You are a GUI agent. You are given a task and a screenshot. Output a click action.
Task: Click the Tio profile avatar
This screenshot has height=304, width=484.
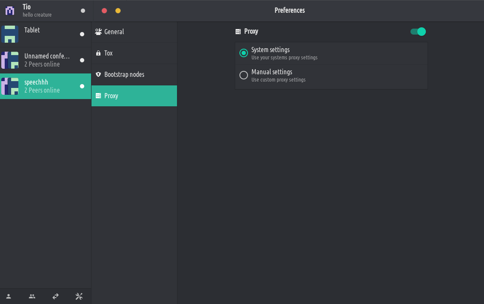[10, 11]
